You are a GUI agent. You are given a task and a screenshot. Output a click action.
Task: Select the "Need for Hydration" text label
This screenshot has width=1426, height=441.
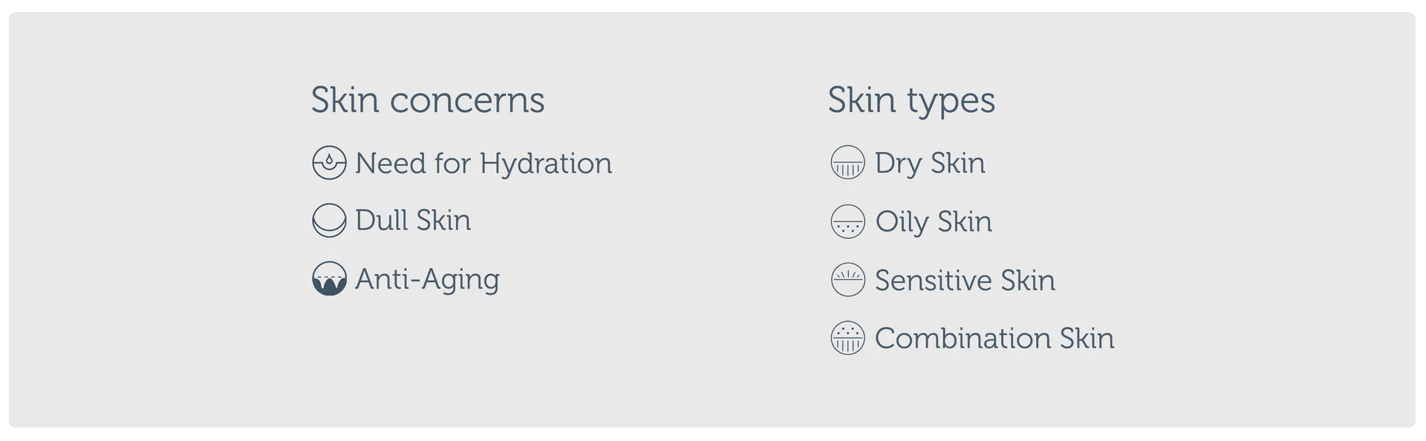click(484, 163)
